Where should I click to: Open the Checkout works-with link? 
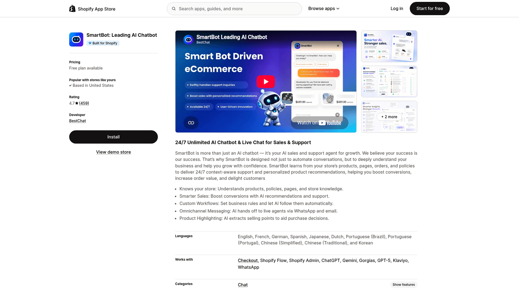coord(247,260)
